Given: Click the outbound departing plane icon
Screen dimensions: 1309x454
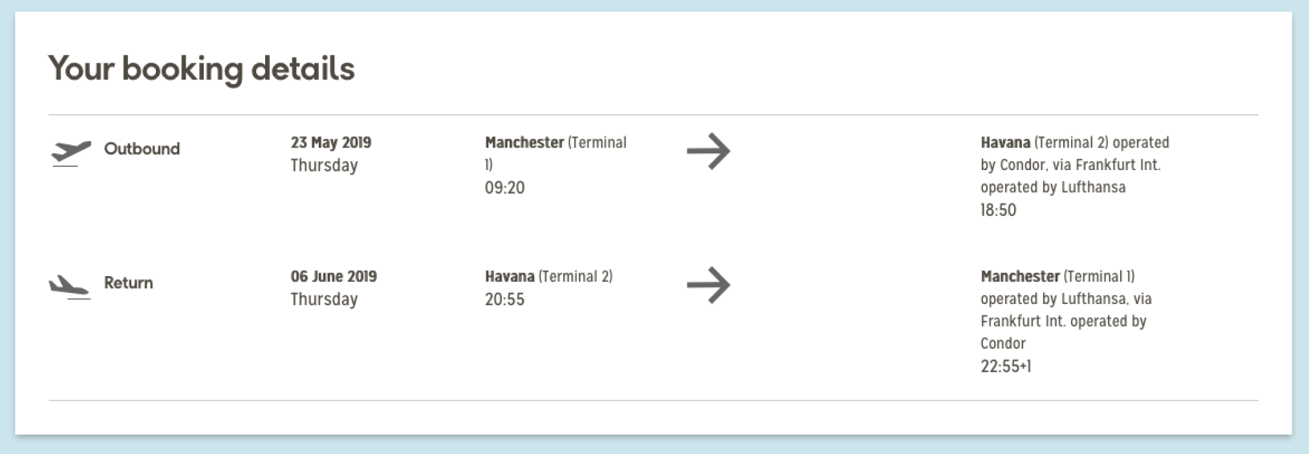Looking at the screenshot, I should point(70,153).
